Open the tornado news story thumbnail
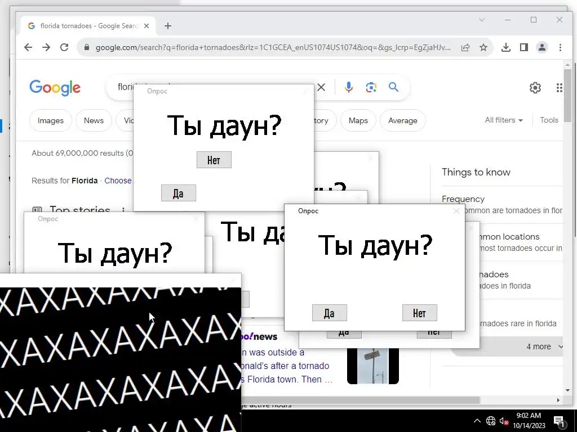 (x=373, y=366)
